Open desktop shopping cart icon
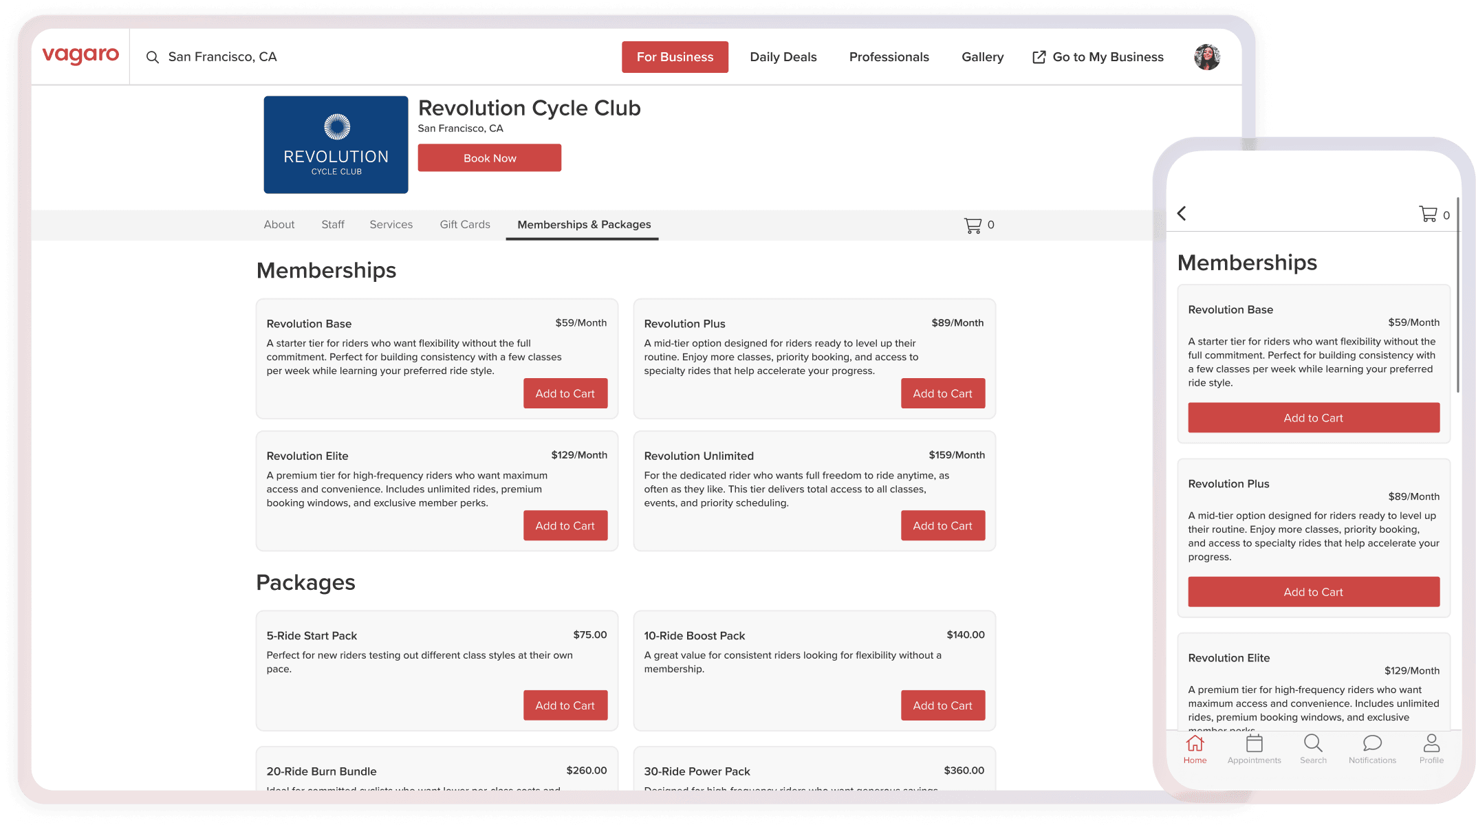The image size is (1476, 825). click(x=973, y=225)
